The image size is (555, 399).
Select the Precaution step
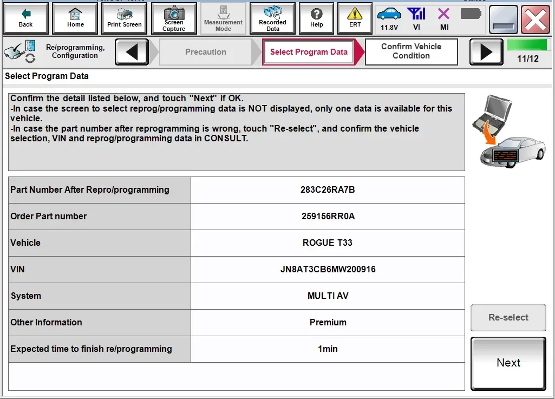(206, 52)
